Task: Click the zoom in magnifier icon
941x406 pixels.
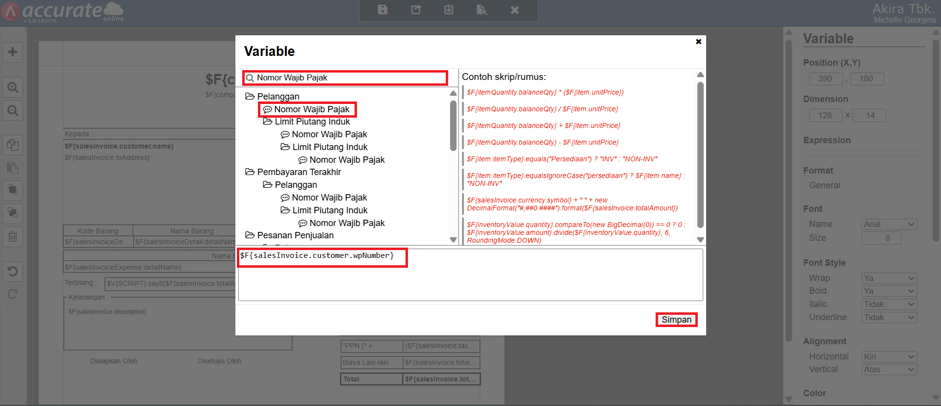Action: [13, 88]
